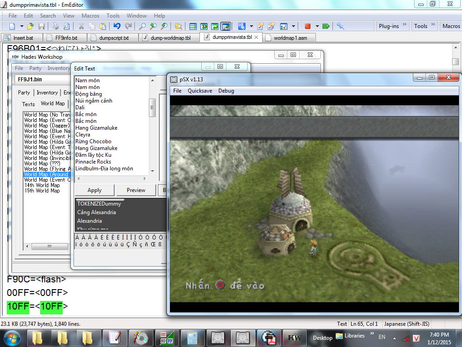Click the Undo arrow icon
Image resolution: width=462 pixels, height=347 pixels.
point(117,26)
